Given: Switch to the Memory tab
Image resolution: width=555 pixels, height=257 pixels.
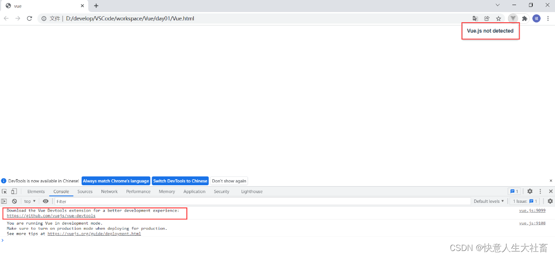Looking at the screenshot, I should click(x=167, y=191).
